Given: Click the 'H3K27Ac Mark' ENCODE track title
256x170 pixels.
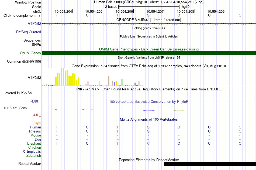Looking at the screenshot, I should 149,89.
